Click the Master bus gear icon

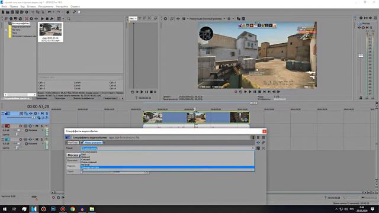[x=361, y=18]
